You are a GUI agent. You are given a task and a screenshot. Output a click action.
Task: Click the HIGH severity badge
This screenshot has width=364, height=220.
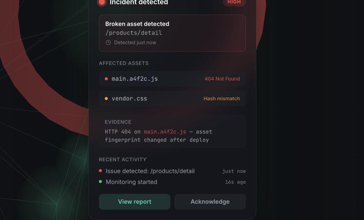point(234,2)
